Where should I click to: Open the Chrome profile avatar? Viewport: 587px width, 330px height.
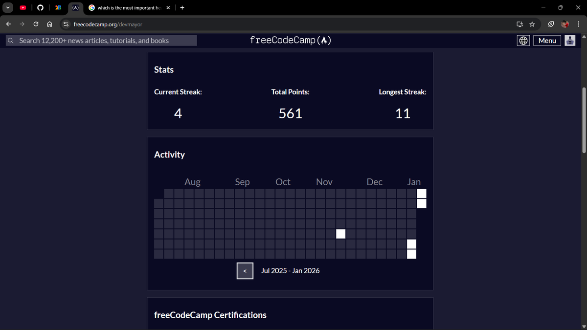565,24
